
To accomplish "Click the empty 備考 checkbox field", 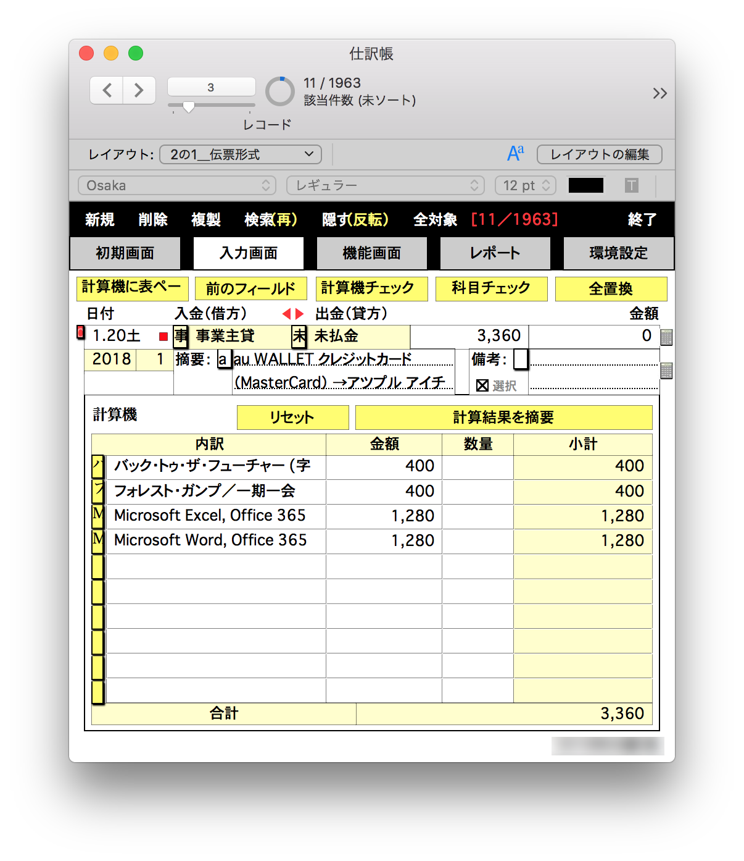I will pyautogui.click(x=521, y=359).
